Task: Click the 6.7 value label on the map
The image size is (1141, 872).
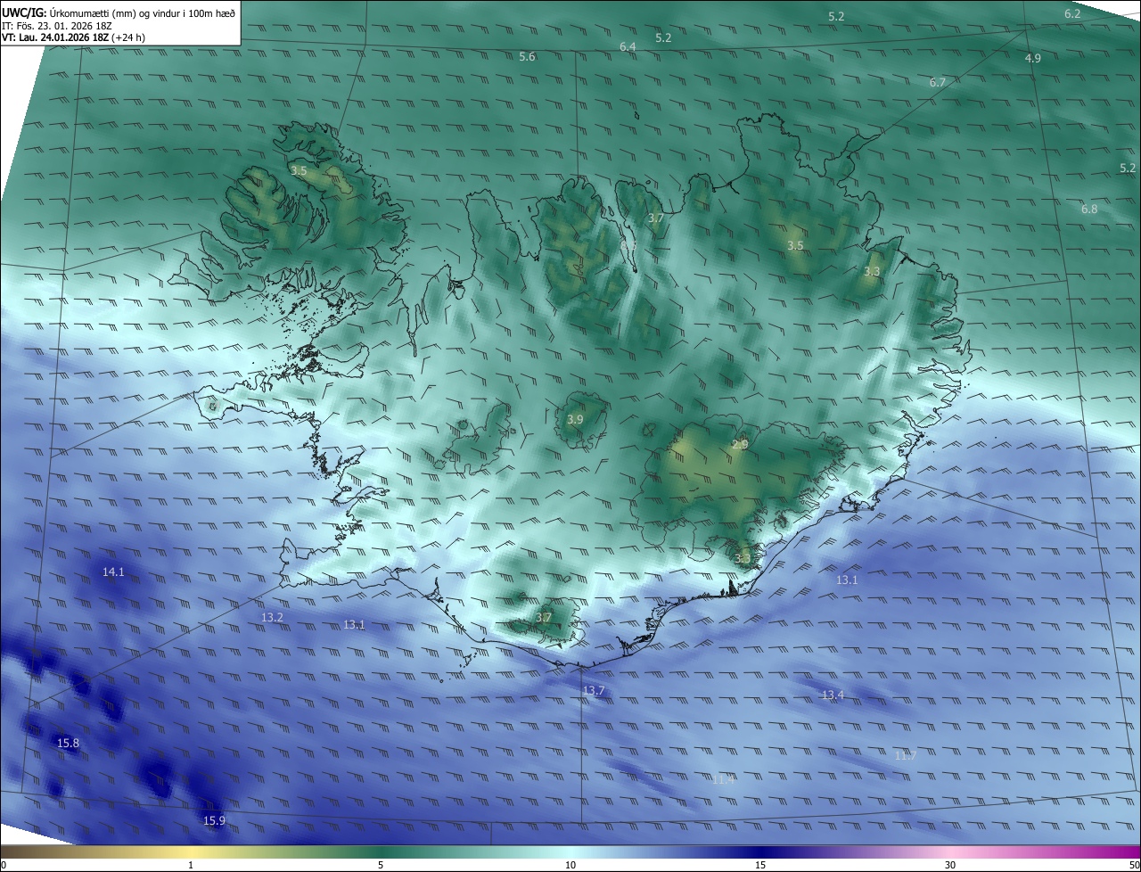Action: point(937,82)
